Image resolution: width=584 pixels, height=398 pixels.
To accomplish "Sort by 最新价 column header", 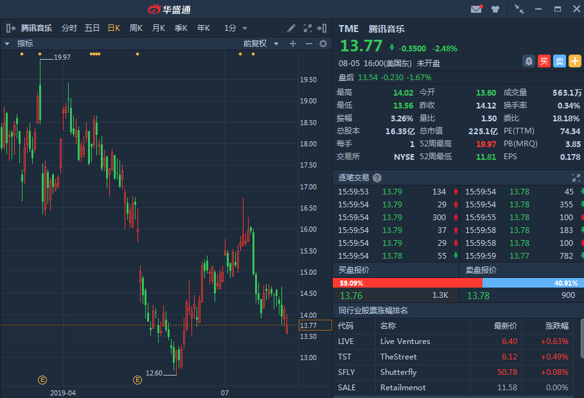I will (505, 326).
